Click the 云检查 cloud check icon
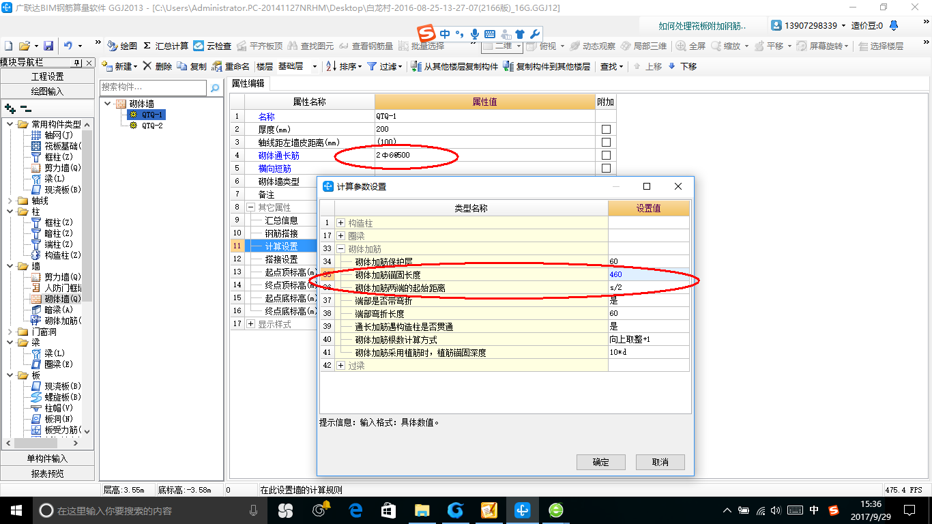The height and width of the screenshot is (524, 932). (212, 46)
